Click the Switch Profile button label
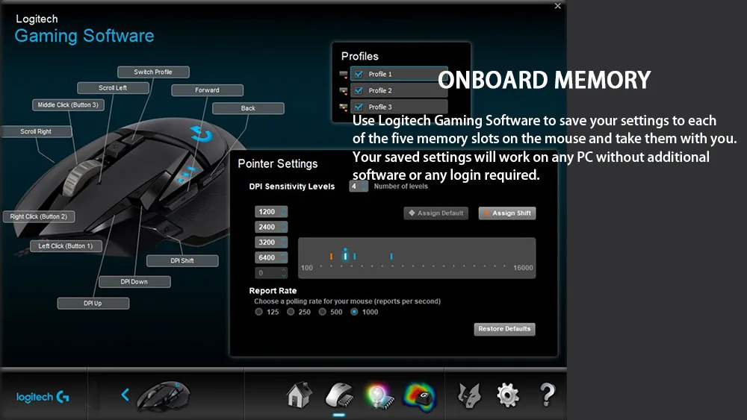This screenshot has height=420, width=747. (153, 72)
